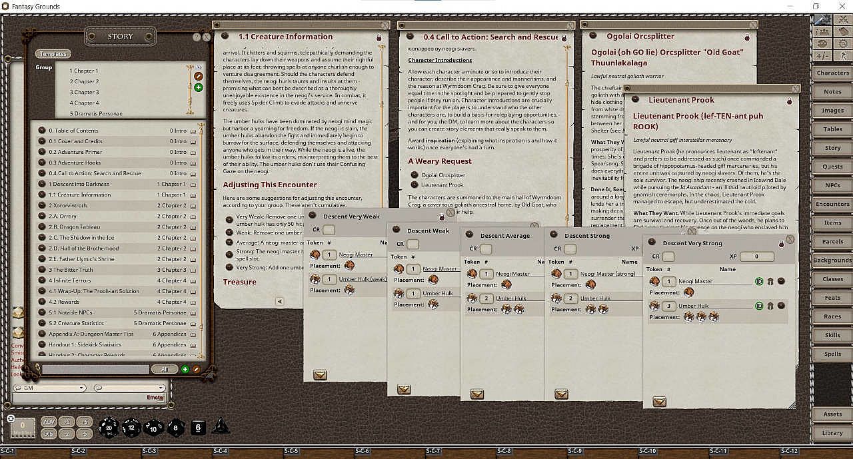
Task: Click the add-to-combat-tracker icon in Descent Very Strong
Action: click(x=660, y=401)
